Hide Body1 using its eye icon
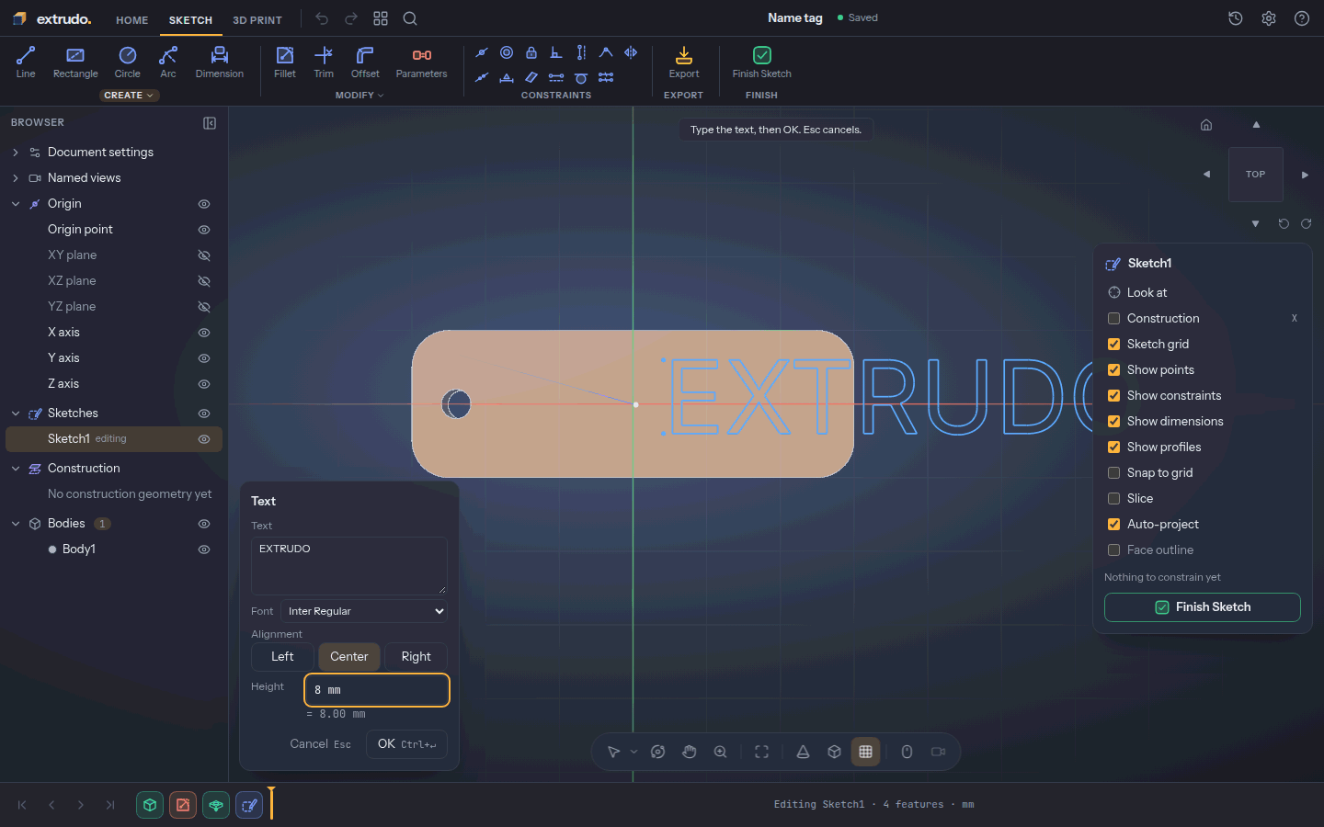The image size is (1324, 827). coord(204,549)
